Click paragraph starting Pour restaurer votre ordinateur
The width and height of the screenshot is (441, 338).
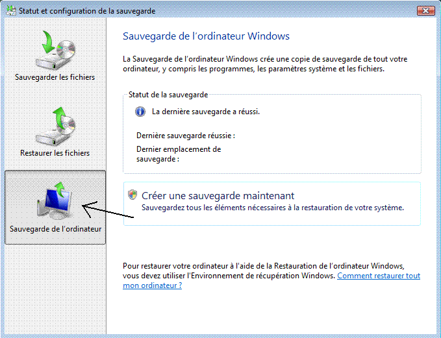coord(271,275)
